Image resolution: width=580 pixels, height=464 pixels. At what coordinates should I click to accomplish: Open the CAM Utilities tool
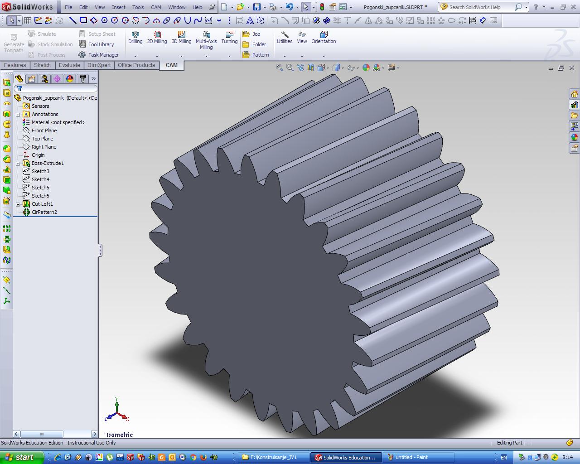[285, 38]
